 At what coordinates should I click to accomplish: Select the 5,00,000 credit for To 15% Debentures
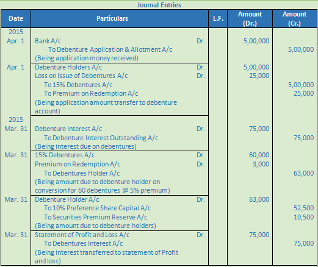click(301, 85)
